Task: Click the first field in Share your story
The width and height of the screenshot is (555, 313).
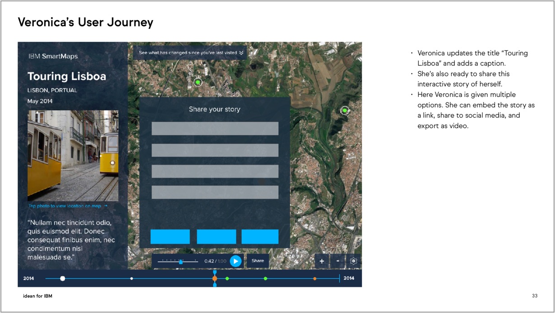Action: tap(215, 129)
